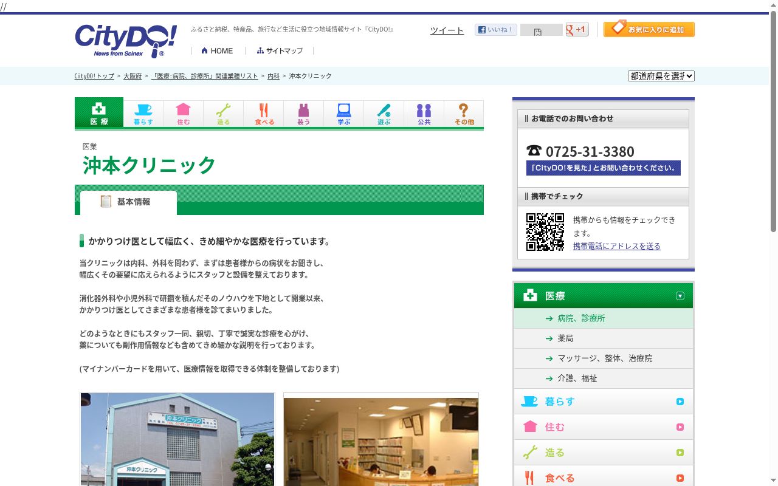Go to HOME in top navigation

click(217, 51)
